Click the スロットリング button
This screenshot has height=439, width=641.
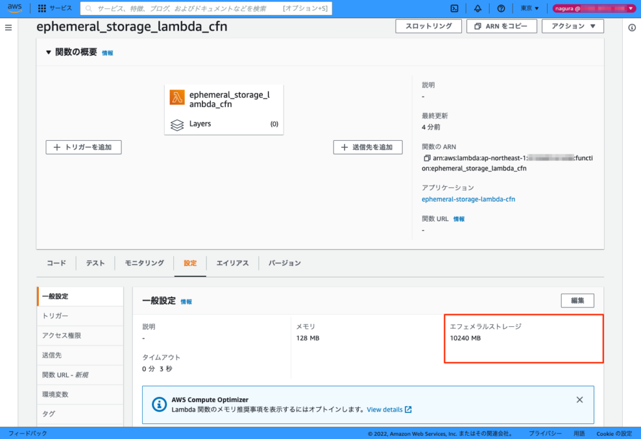(x=428, y=26)
